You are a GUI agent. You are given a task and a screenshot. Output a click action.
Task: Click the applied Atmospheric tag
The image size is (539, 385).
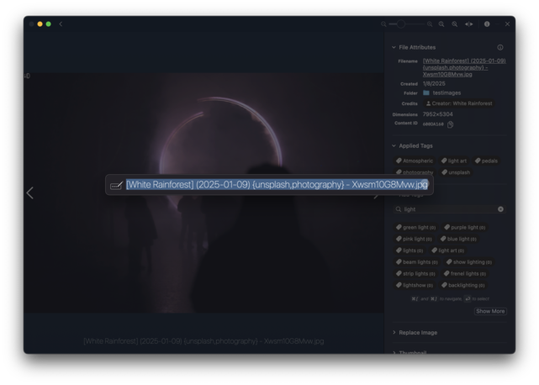[415, 161]
